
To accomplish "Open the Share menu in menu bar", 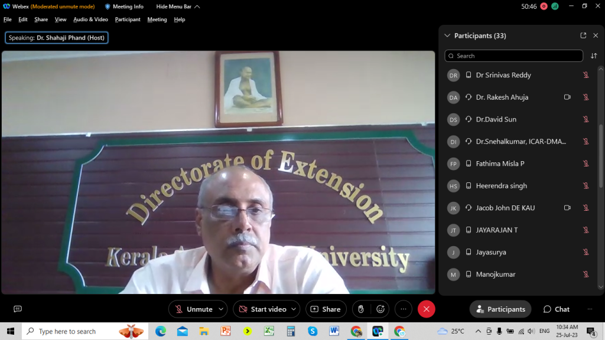I will [x=41, y=19].
